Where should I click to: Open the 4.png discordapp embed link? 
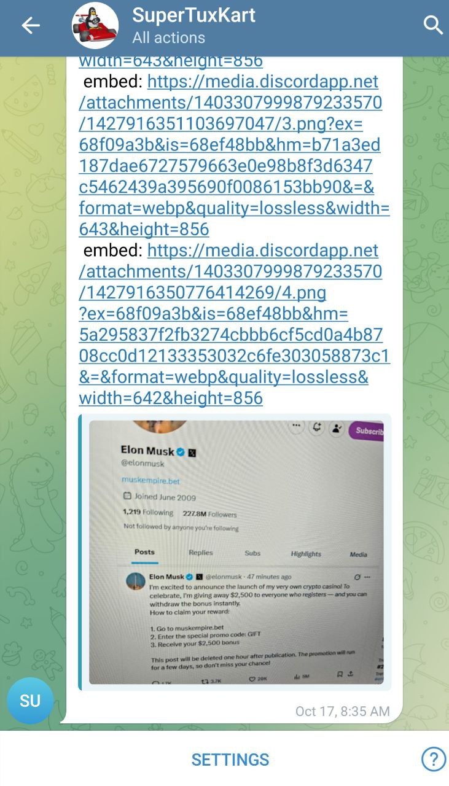click(233, 324)
